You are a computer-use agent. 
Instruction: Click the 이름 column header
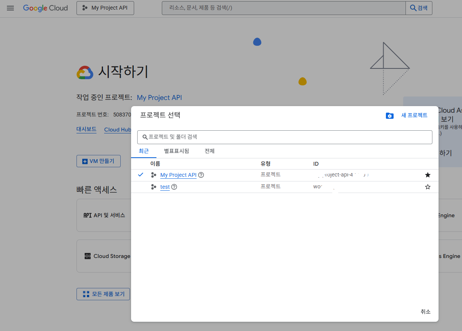(x=155, y=164)
